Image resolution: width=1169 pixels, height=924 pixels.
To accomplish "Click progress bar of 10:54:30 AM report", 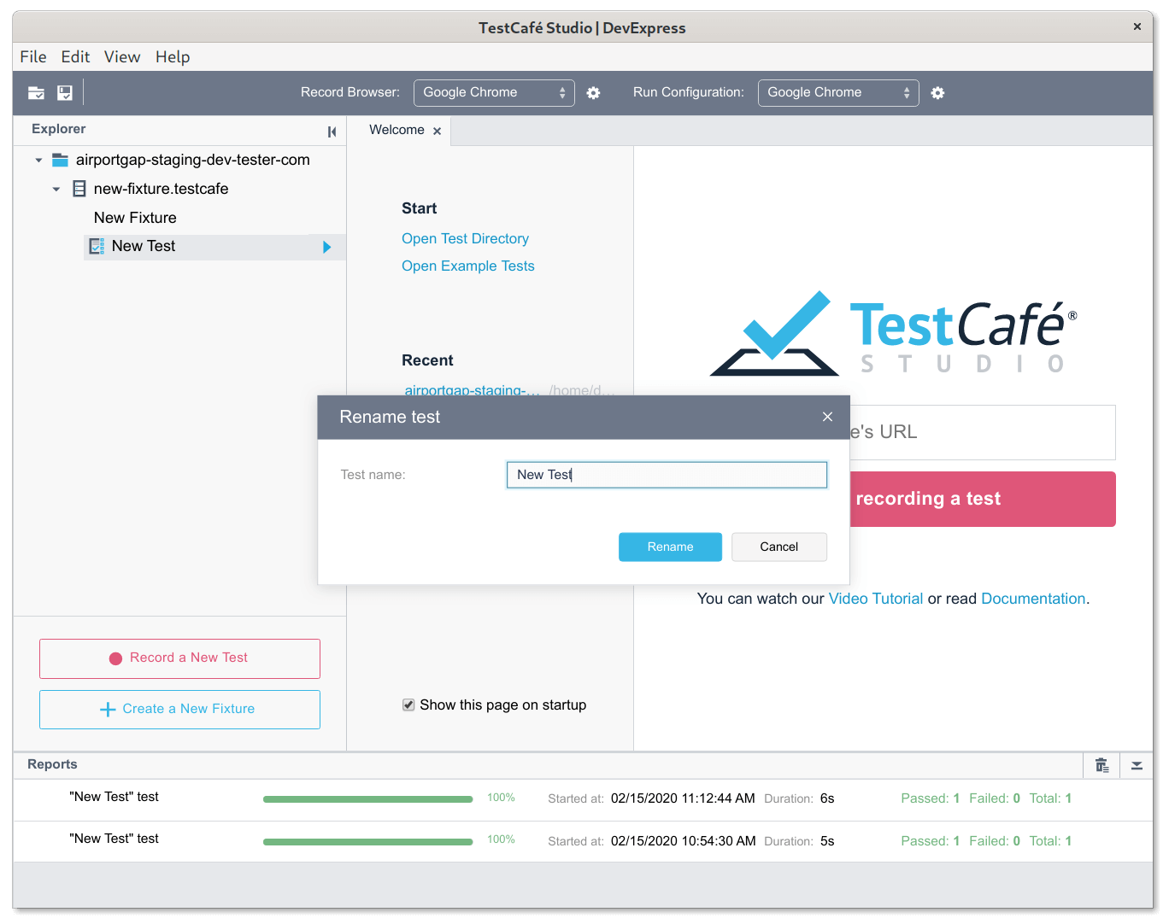I will pos(367,842).
